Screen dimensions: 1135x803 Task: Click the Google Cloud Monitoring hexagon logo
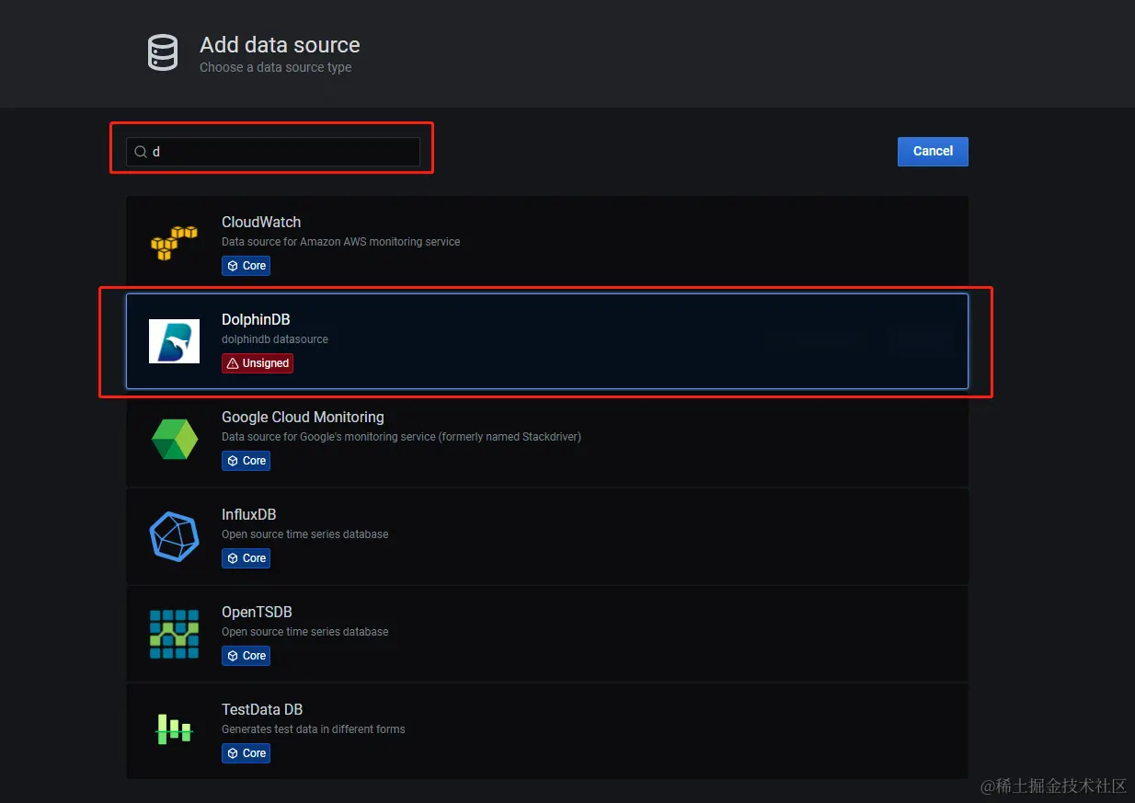pos(174,439)
